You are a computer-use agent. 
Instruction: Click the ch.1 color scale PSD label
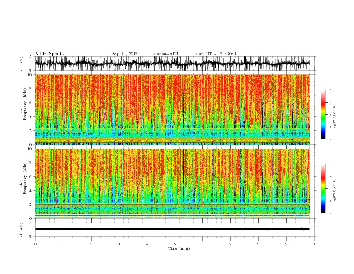(x=335, y=117)
